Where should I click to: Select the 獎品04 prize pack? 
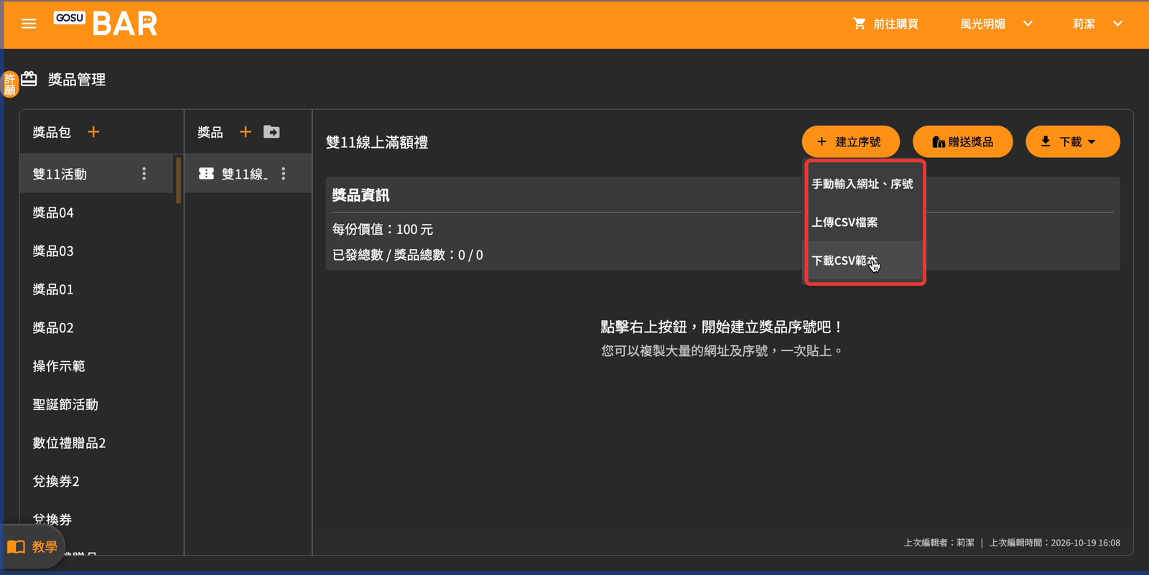click(97, 212)
